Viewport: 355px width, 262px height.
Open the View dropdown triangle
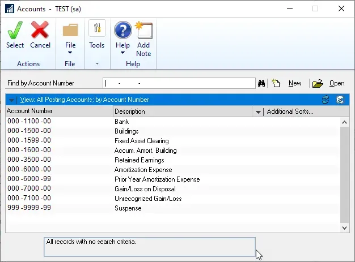pos(11,100)
